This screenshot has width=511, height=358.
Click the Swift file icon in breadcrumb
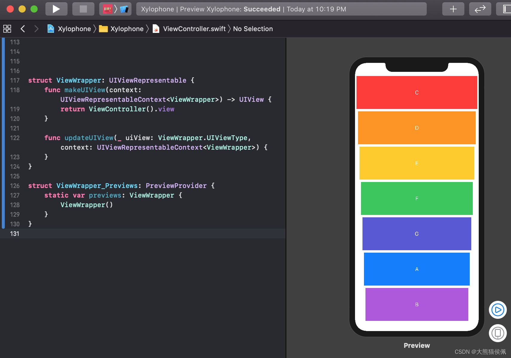click(x=156, y=29)
